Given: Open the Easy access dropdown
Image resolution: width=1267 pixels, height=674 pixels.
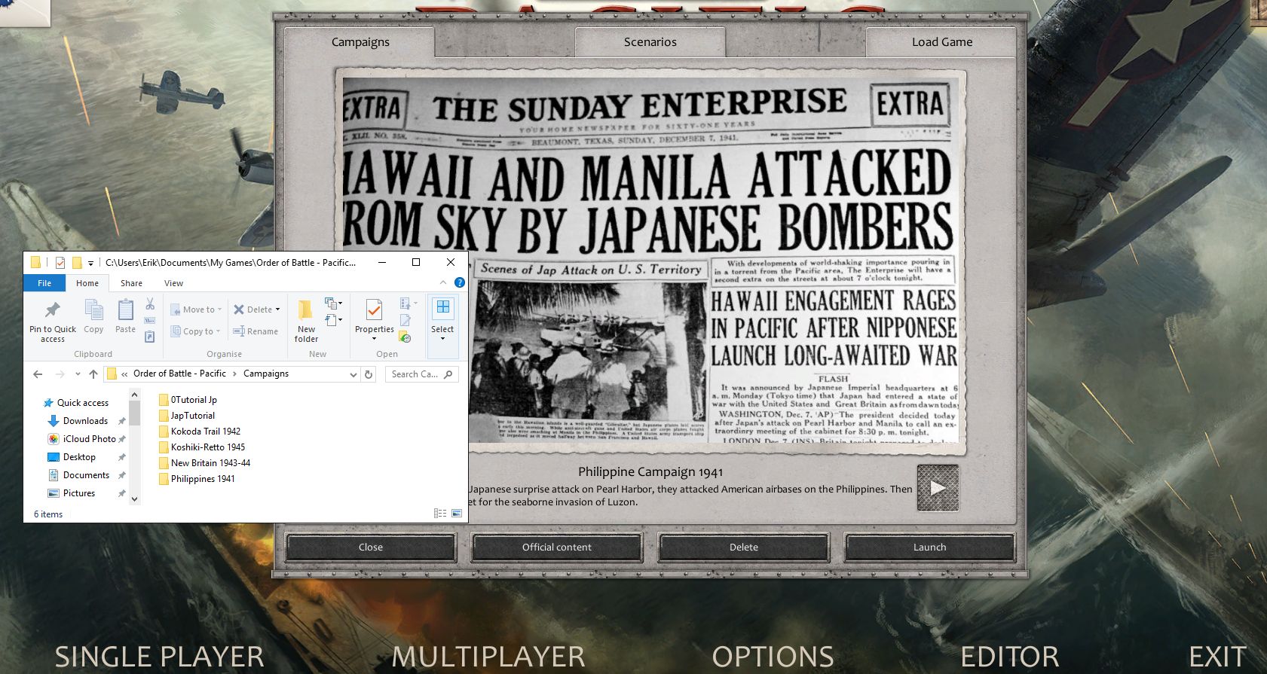Looking at the screenshot, I should [333, 321].
